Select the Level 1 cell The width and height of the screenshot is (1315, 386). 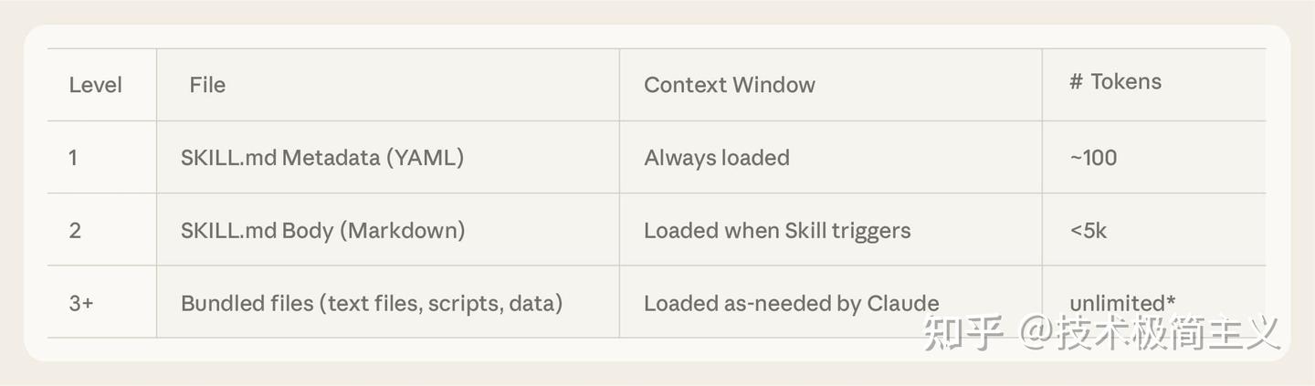(x=73, y=158)
